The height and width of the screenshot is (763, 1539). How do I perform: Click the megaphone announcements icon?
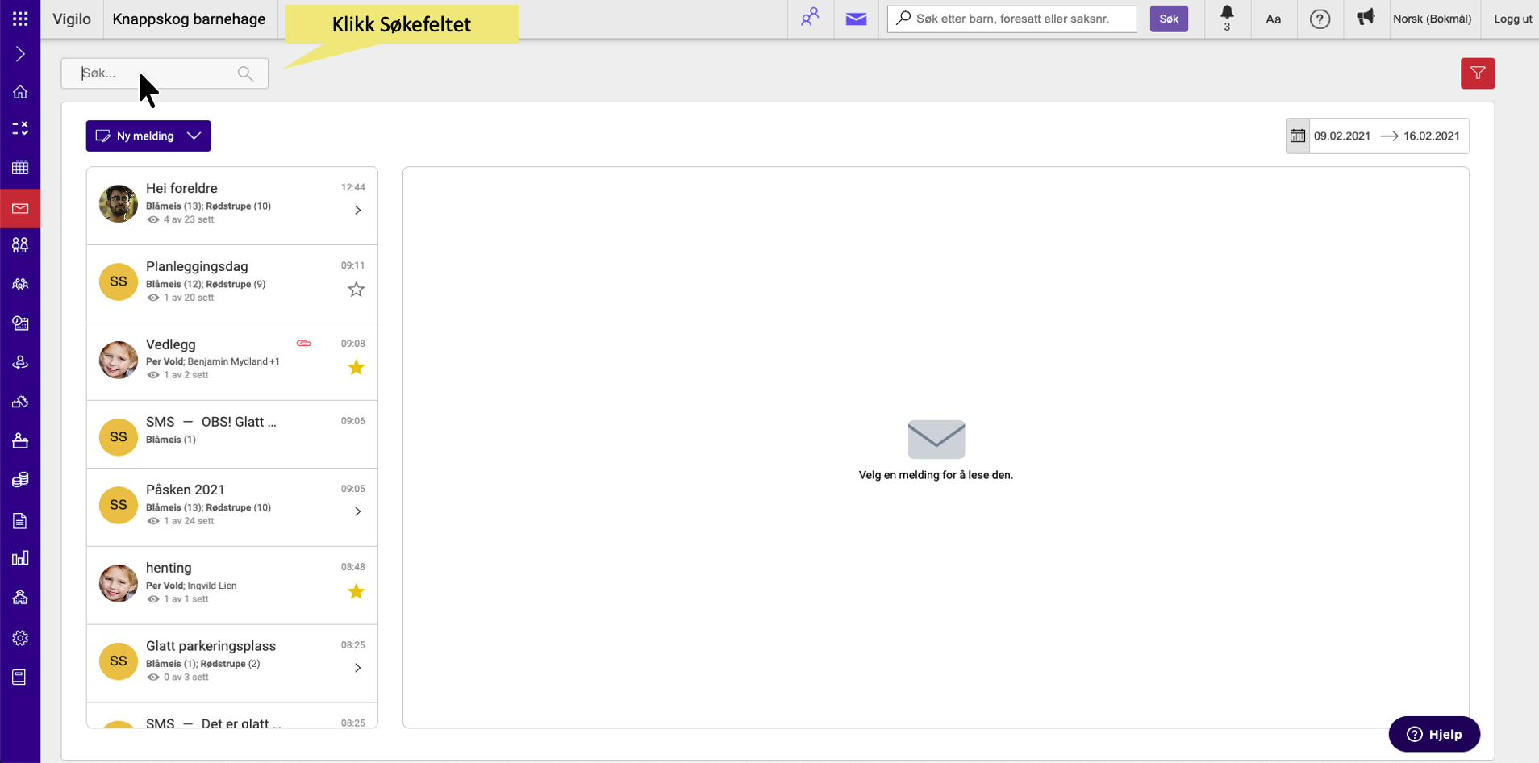point(1365,18)
